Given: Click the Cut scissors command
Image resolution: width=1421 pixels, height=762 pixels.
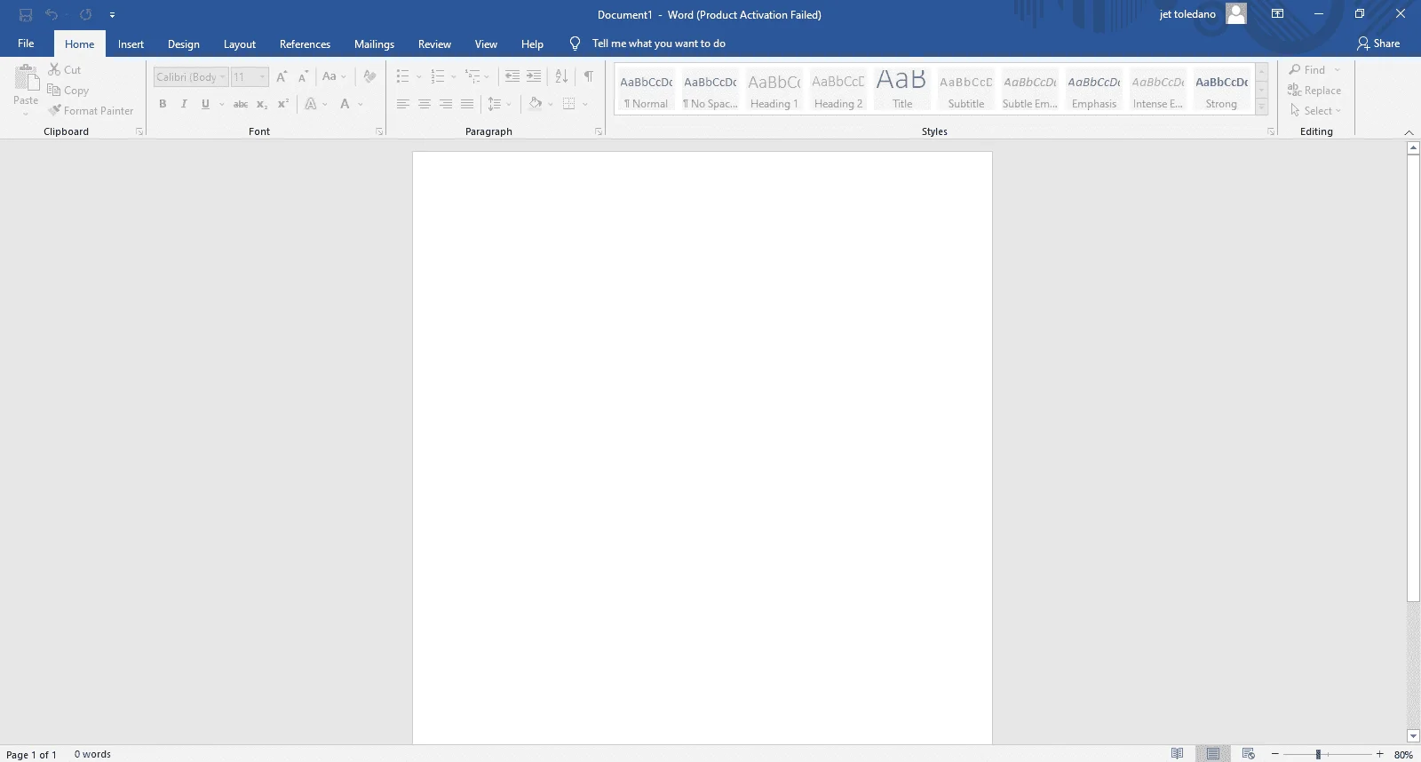Looking at the screenshot, I should coord(65,69).
